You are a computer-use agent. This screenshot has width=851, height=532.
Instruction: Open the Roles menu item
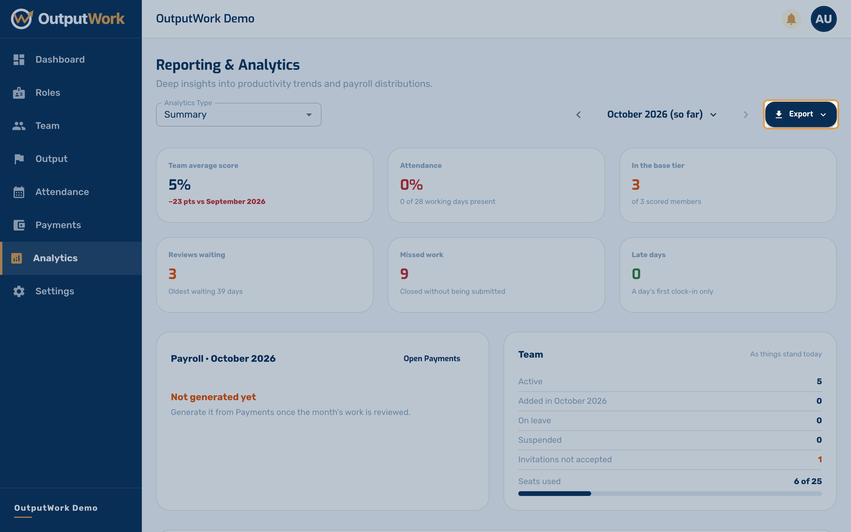pos(71,93)
